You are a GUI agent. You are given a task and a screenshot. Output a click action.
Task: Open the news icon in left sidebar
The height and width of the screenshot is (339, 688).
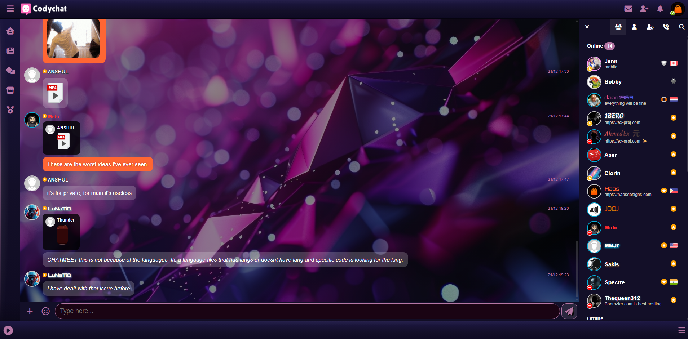coord(10,50)
